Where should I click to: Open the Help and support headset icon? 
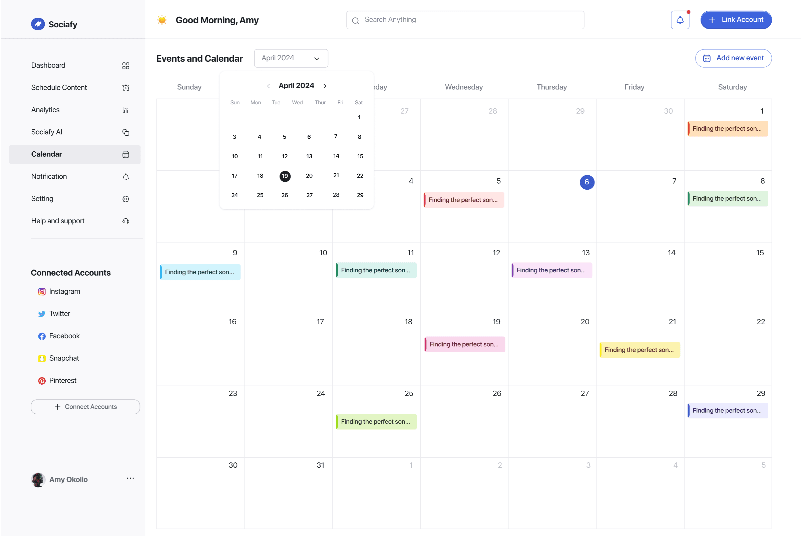click(x=125, y=221)
